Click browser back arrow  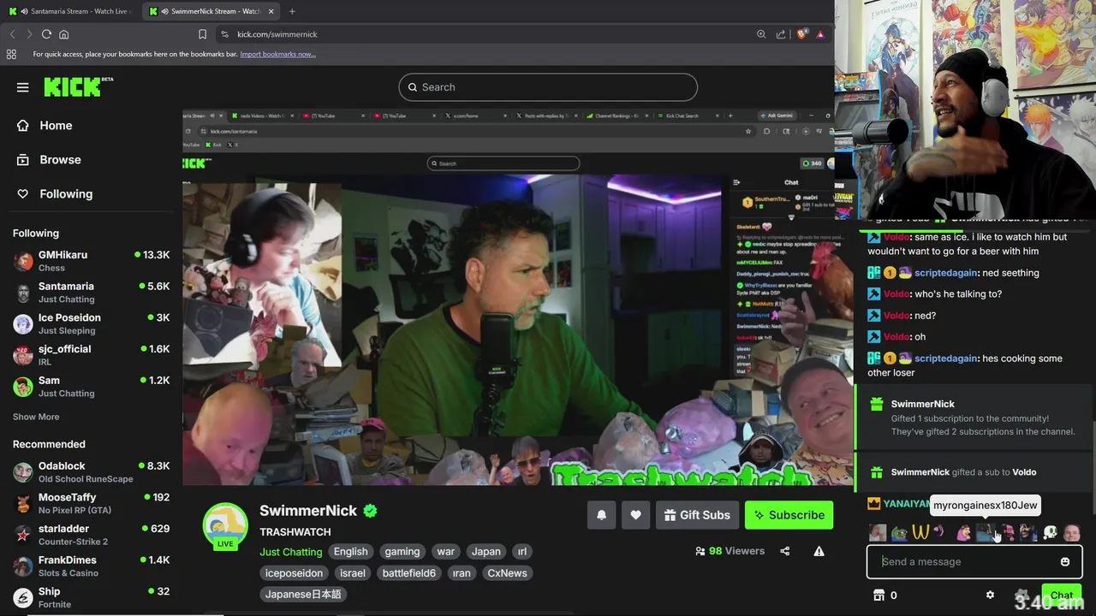coord(12,34)
